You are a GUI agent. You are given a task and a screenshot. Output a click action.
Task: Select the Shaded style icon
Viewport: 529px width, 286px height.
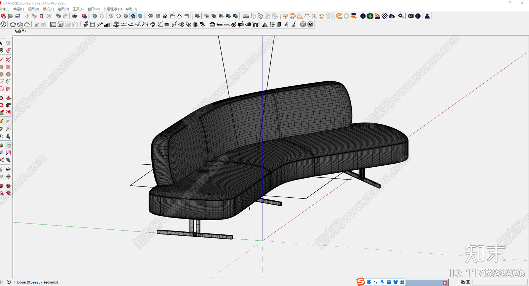point(126,16)
